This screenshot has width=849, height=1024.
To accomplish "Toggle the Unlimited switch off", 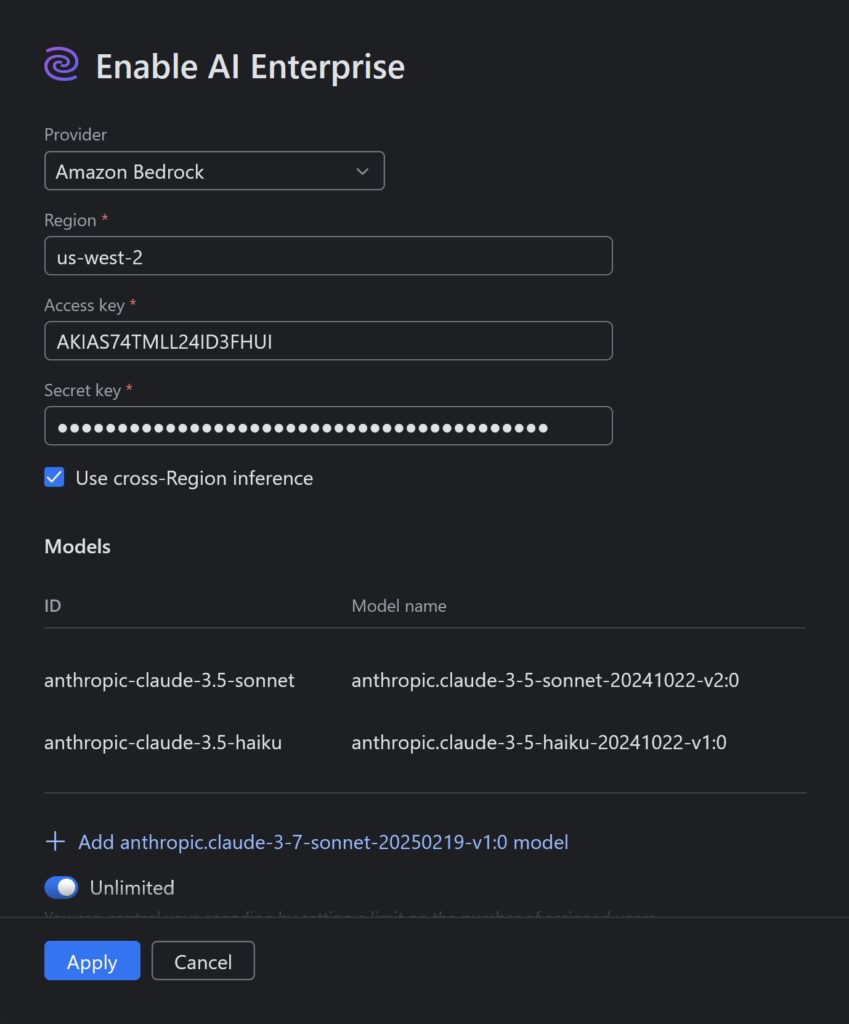I will (x=61, y=887).
